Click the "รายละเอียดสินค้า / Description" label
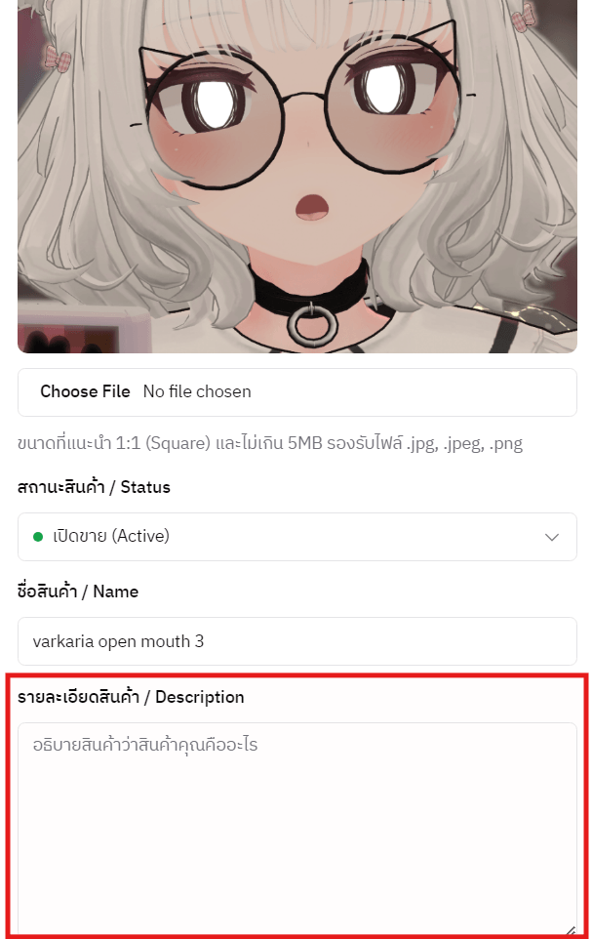Screen dimensions: 592x939 tap(131, 697)
